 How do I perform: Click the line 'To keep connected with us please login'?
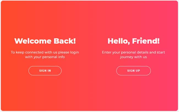point(45,52)
